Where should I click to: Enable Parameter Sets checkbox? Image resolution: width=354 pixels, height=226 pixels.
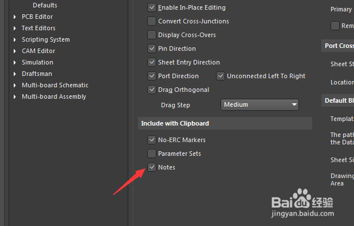(x=152, y=154)
